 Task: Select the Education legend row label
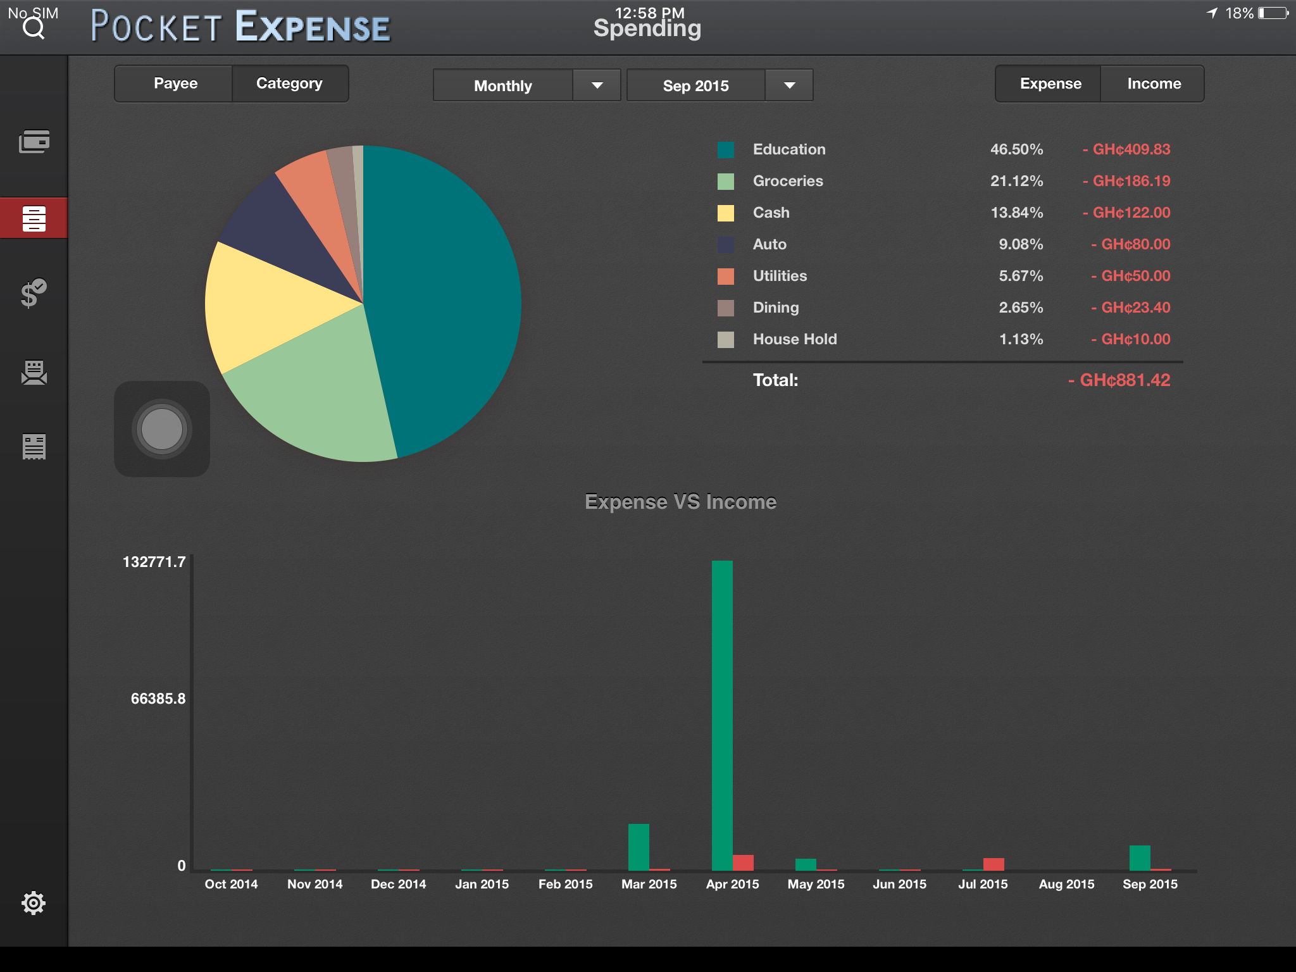[x=789, y=149]
